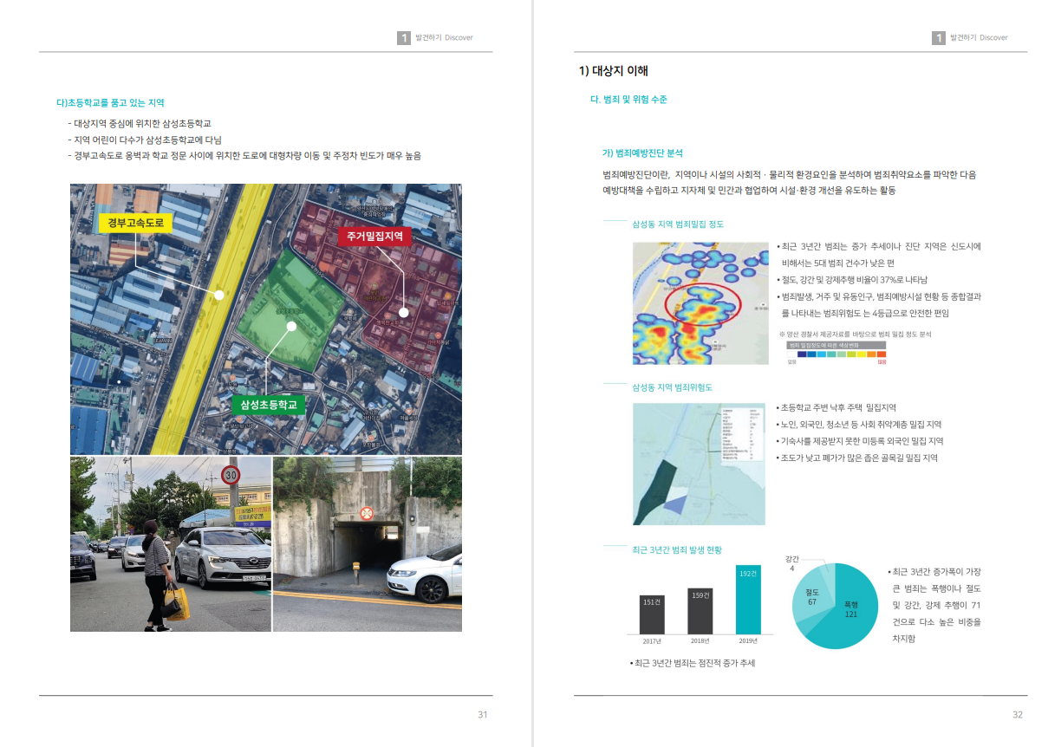Image resolution: width=1061 pixels, height=747 pixels.
Task: Click the 절도 67 pie chart slice
Action: coord(811,600)
